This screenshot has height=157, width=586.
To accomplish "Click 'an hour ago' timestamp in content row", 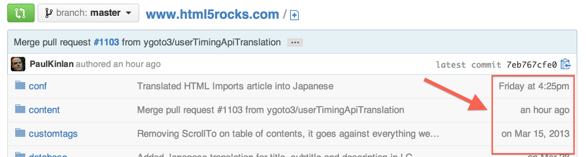I will (545, 110).
